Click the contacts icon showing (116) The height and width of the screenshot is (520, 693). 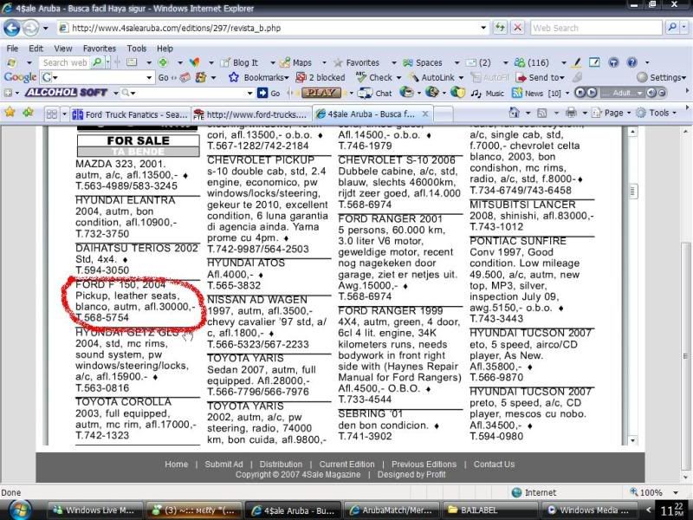point(532,62)
